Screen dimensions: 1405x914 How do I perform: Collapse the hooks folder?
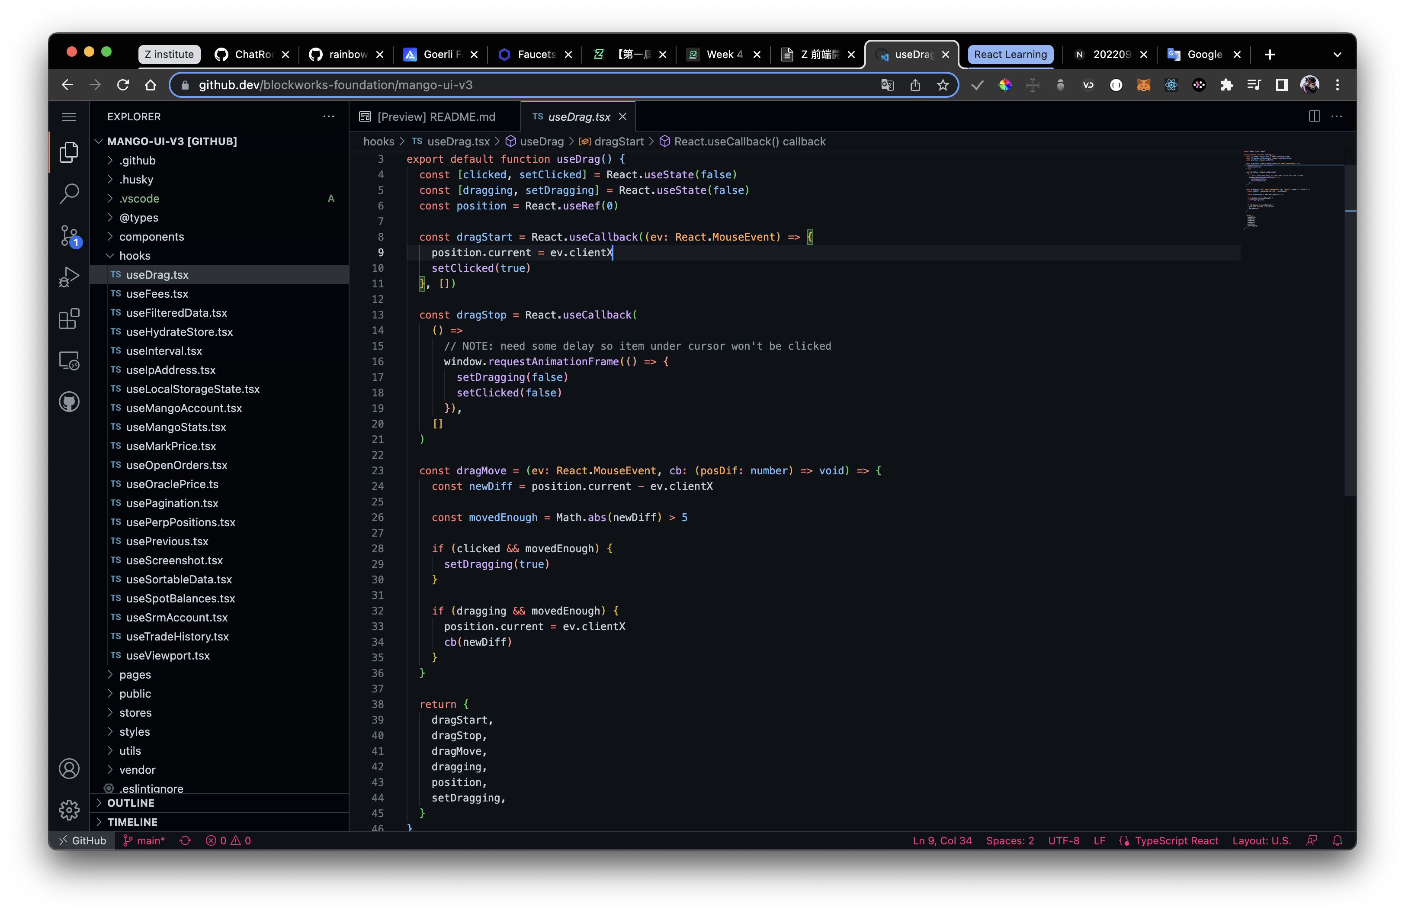135,256
